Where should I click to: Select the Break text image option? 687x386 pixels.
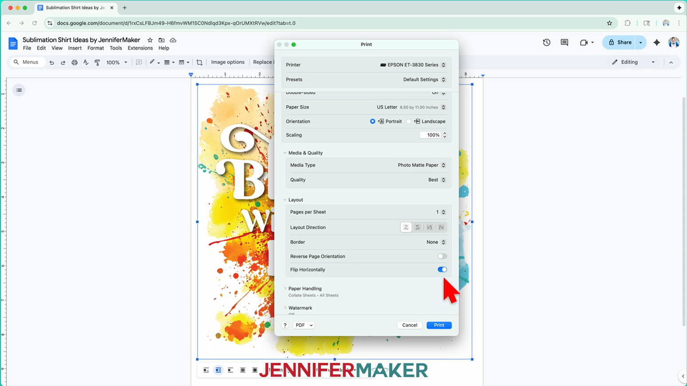click(x=230, y=370)
